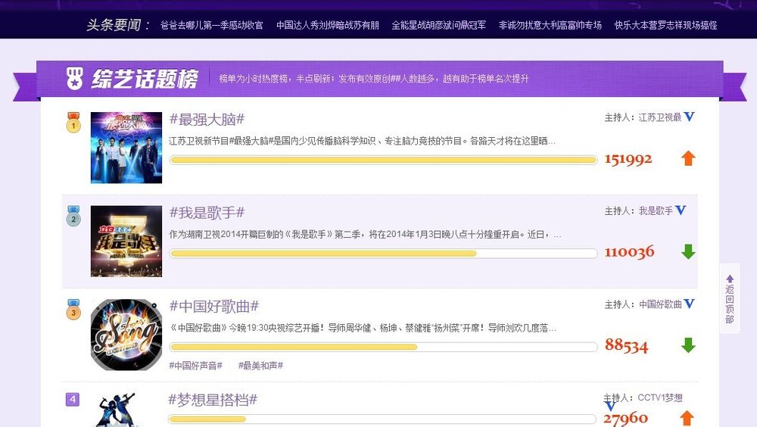Screen dimensions: 757x427
Task: Click verified V badge next to host 中国好歌曲
Action: point(690,304)
